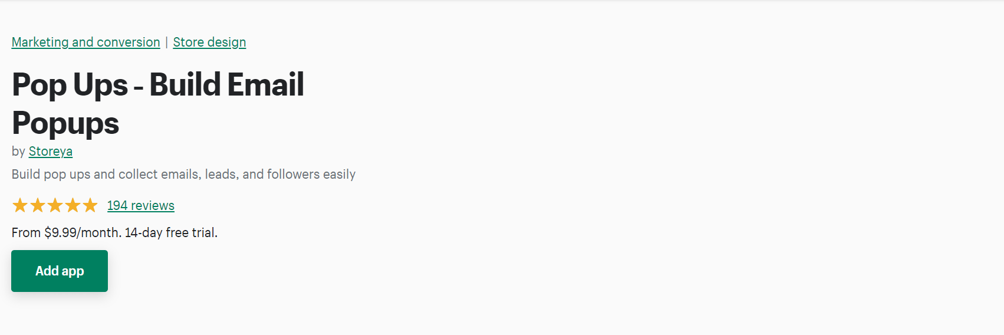Click the "by" label before Storeya
This screenshot has height=335, width=1004.
tap(18, 152)
